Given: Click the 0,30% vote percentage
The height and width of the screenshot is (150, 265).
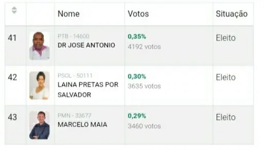Looking at the screenshot, I should (x=137, y=76).
